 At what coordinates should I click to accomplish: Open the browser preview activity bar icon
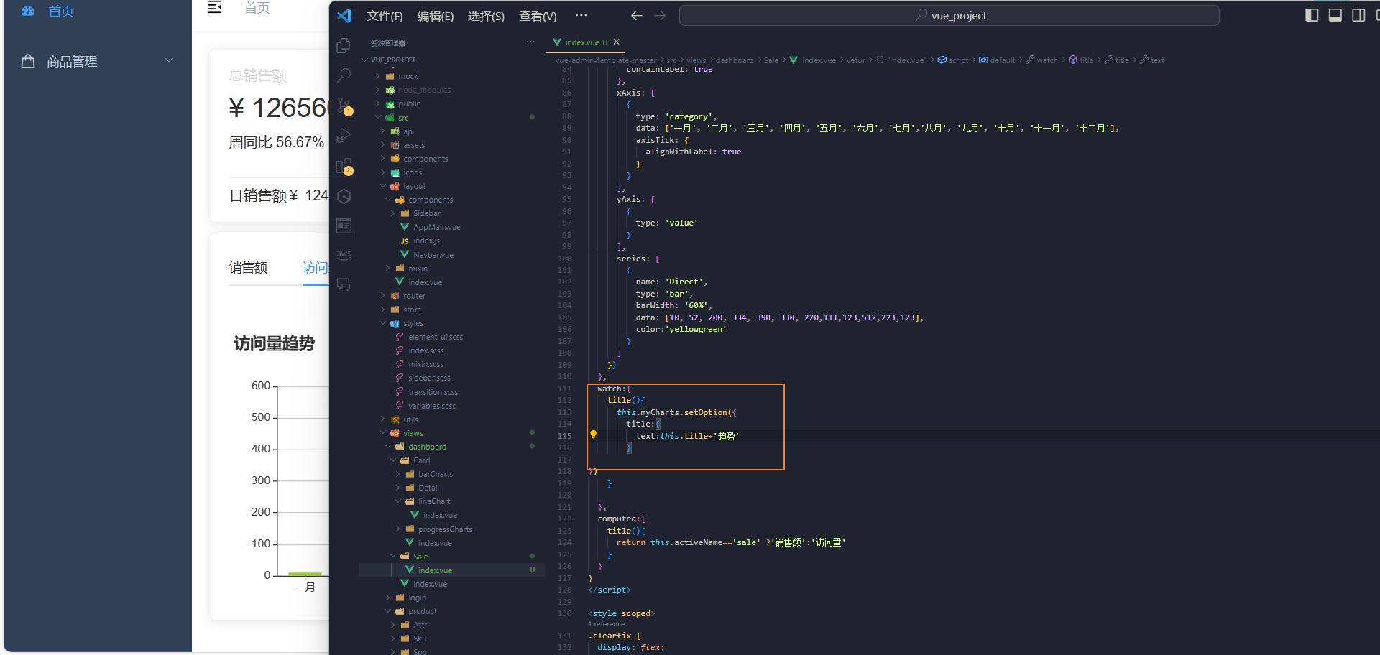click(344, 226)
